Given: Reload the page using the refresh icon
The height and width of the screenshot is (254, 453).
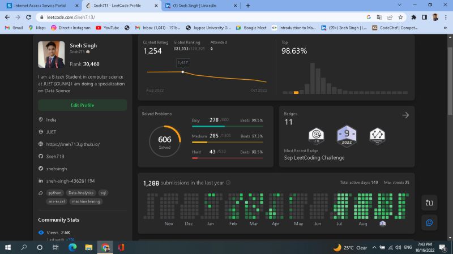Looking at the screenshot, I should pyautogui.click(x=28, y=17).
